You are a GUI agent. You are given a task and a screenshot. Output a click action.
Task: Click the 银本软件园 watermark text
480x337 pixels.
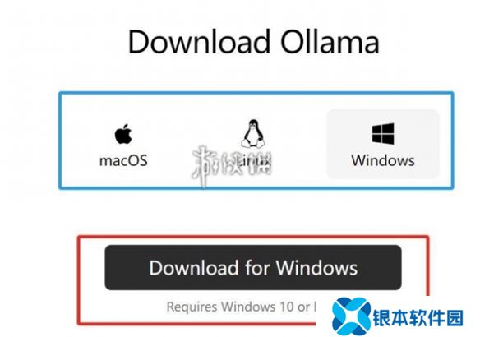(x=418, y=318)
